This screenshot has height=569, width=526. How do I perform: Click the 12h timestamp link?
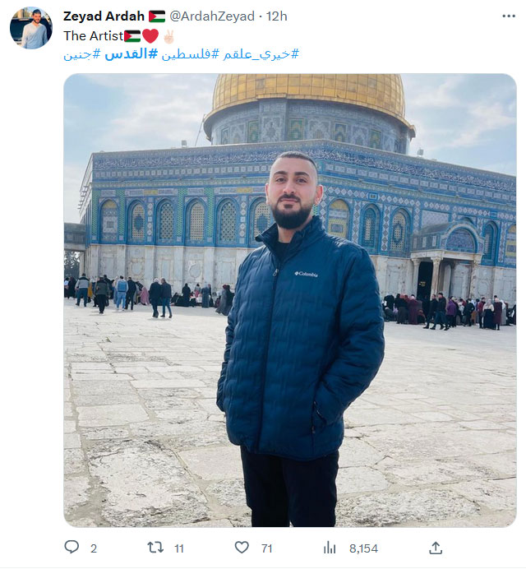(276, 16)
